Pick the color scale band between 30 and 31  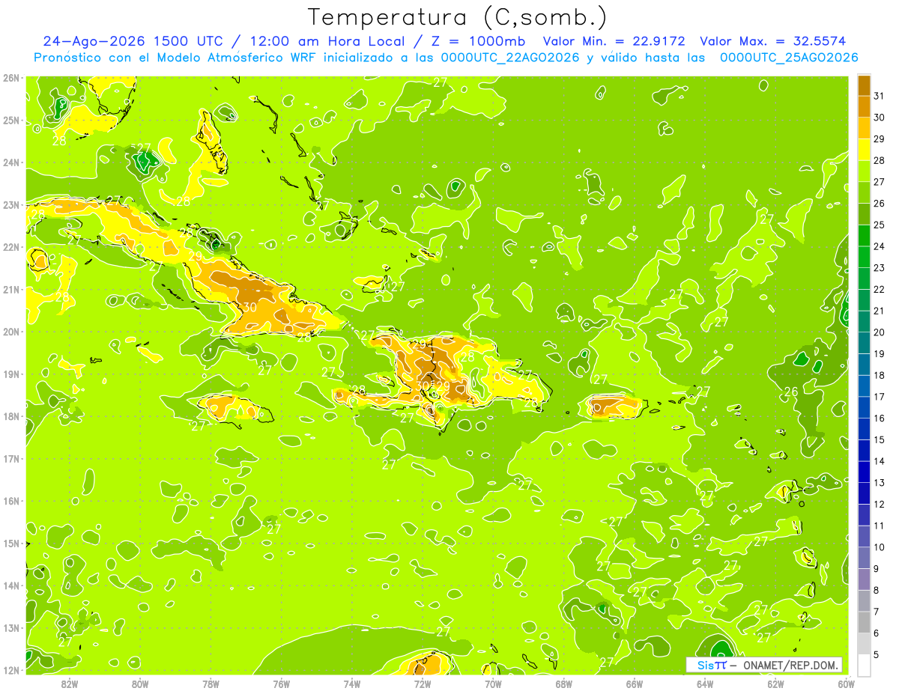(x=864, y=106)
